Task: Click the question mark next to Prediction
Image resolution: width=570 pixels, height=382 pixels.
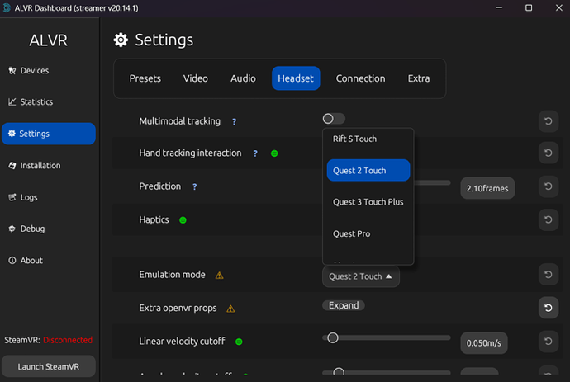Action: 194,186
